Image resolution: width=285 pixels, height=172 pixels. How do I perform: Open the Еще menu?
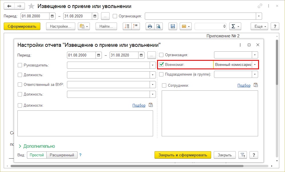(259, 27)
